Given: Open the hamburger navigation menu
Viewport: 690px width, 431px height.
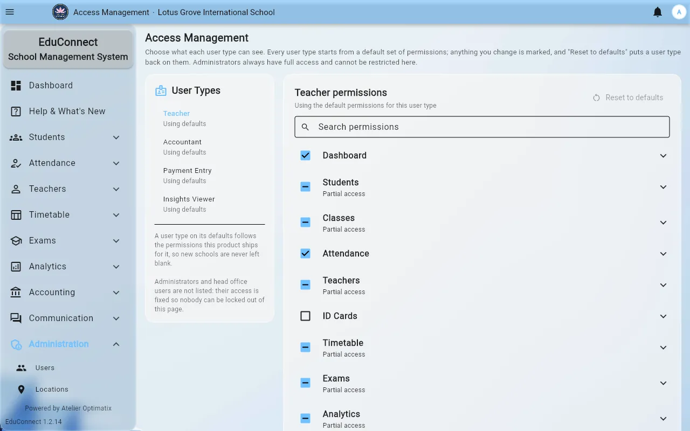Looking at the screenshot, I should click(x=10, y=12).
